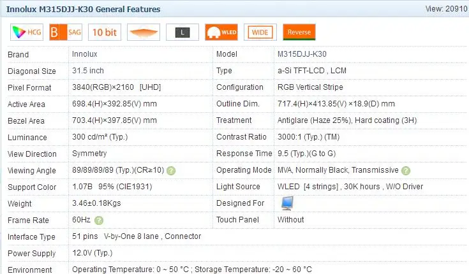
Task: Click the WLED backlight icon
Action: point(221,32)
